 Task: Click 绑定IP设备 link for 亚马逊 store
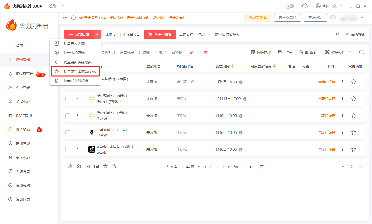click(327, 133)
